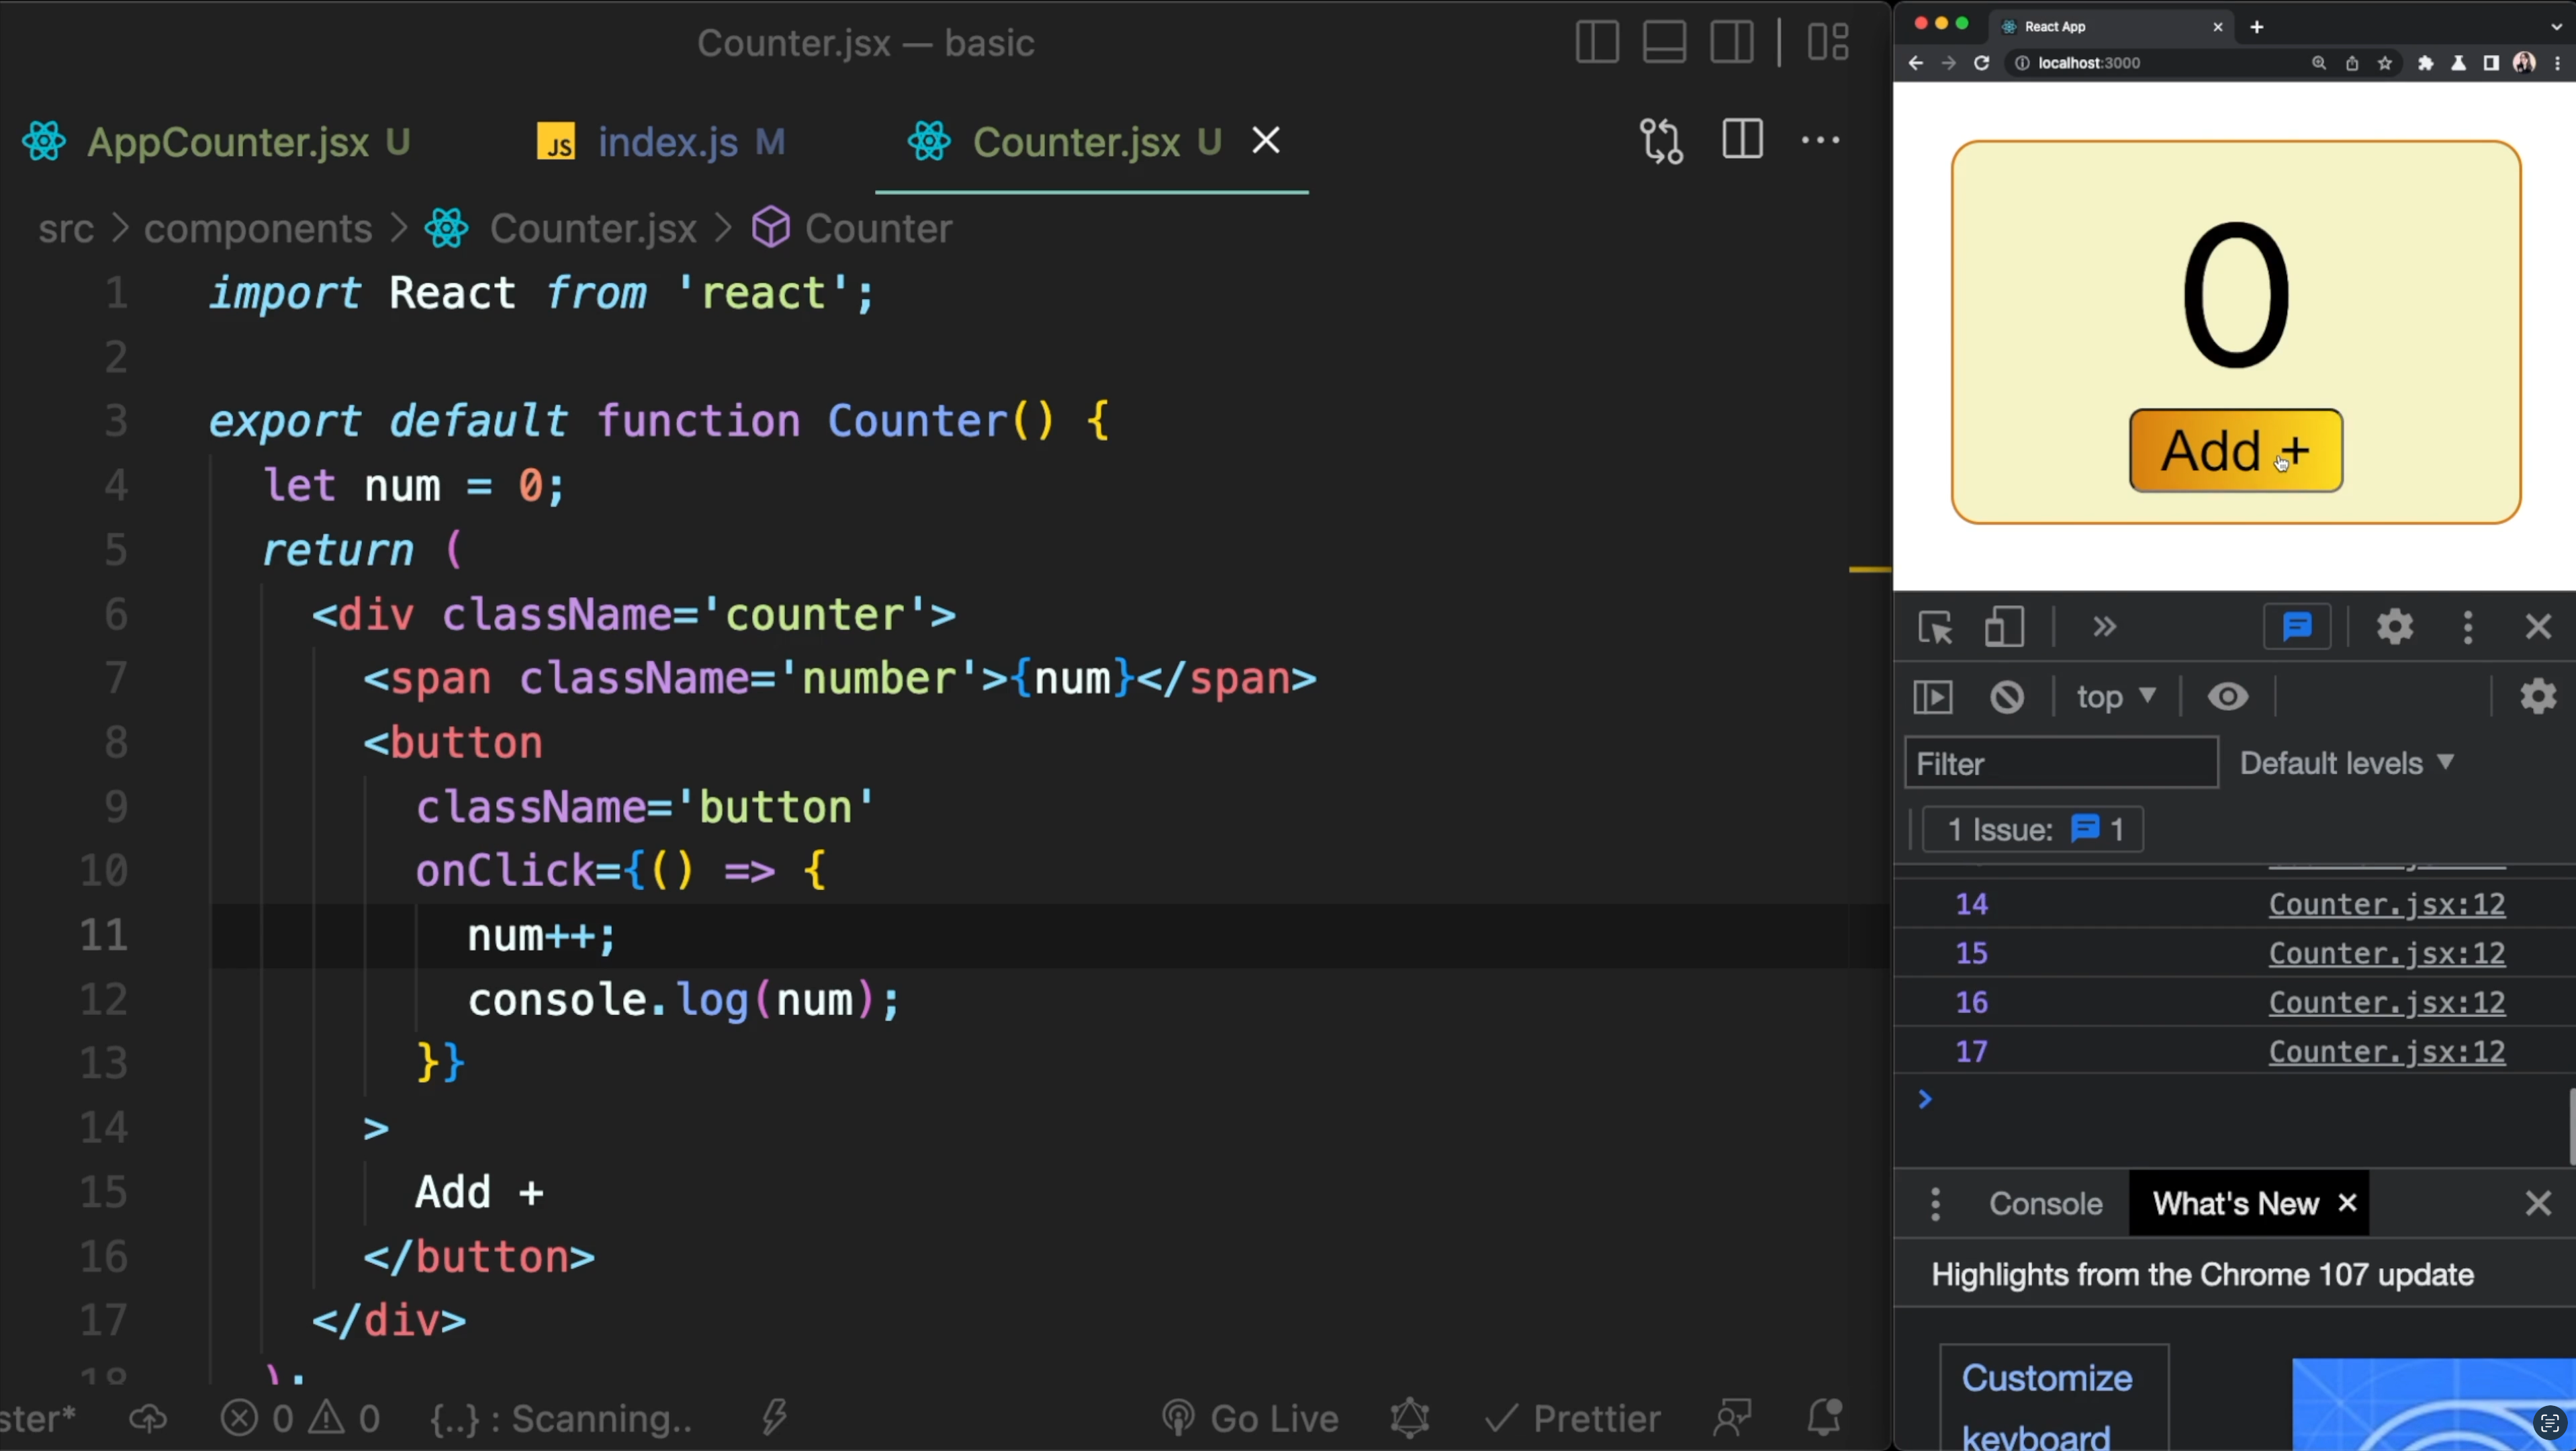Open DevTools settings gear in main toolbar
The image size is (2576, 1451).
click(2395, 628)
